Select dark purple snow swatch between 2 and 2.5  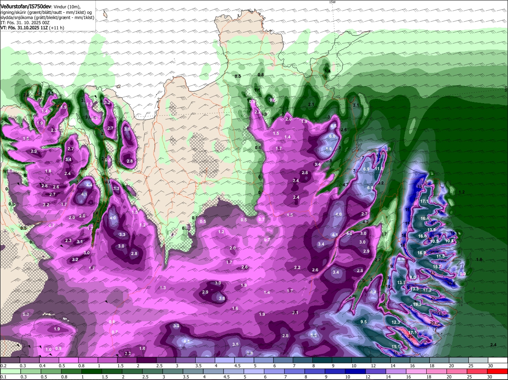click(146, 360)
